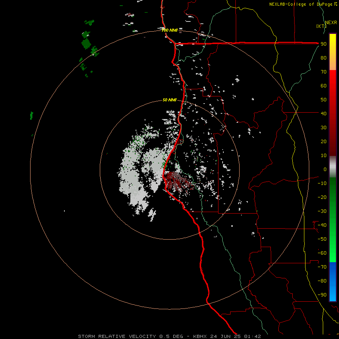339x339 pixels.
Task: Click the -90 value on velocity scale
Action: pos(322,295)
